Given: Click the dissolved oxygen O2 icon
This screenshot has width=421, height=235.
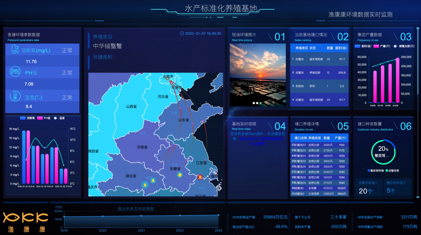Looking at the screenshot, I should (15, 49).
